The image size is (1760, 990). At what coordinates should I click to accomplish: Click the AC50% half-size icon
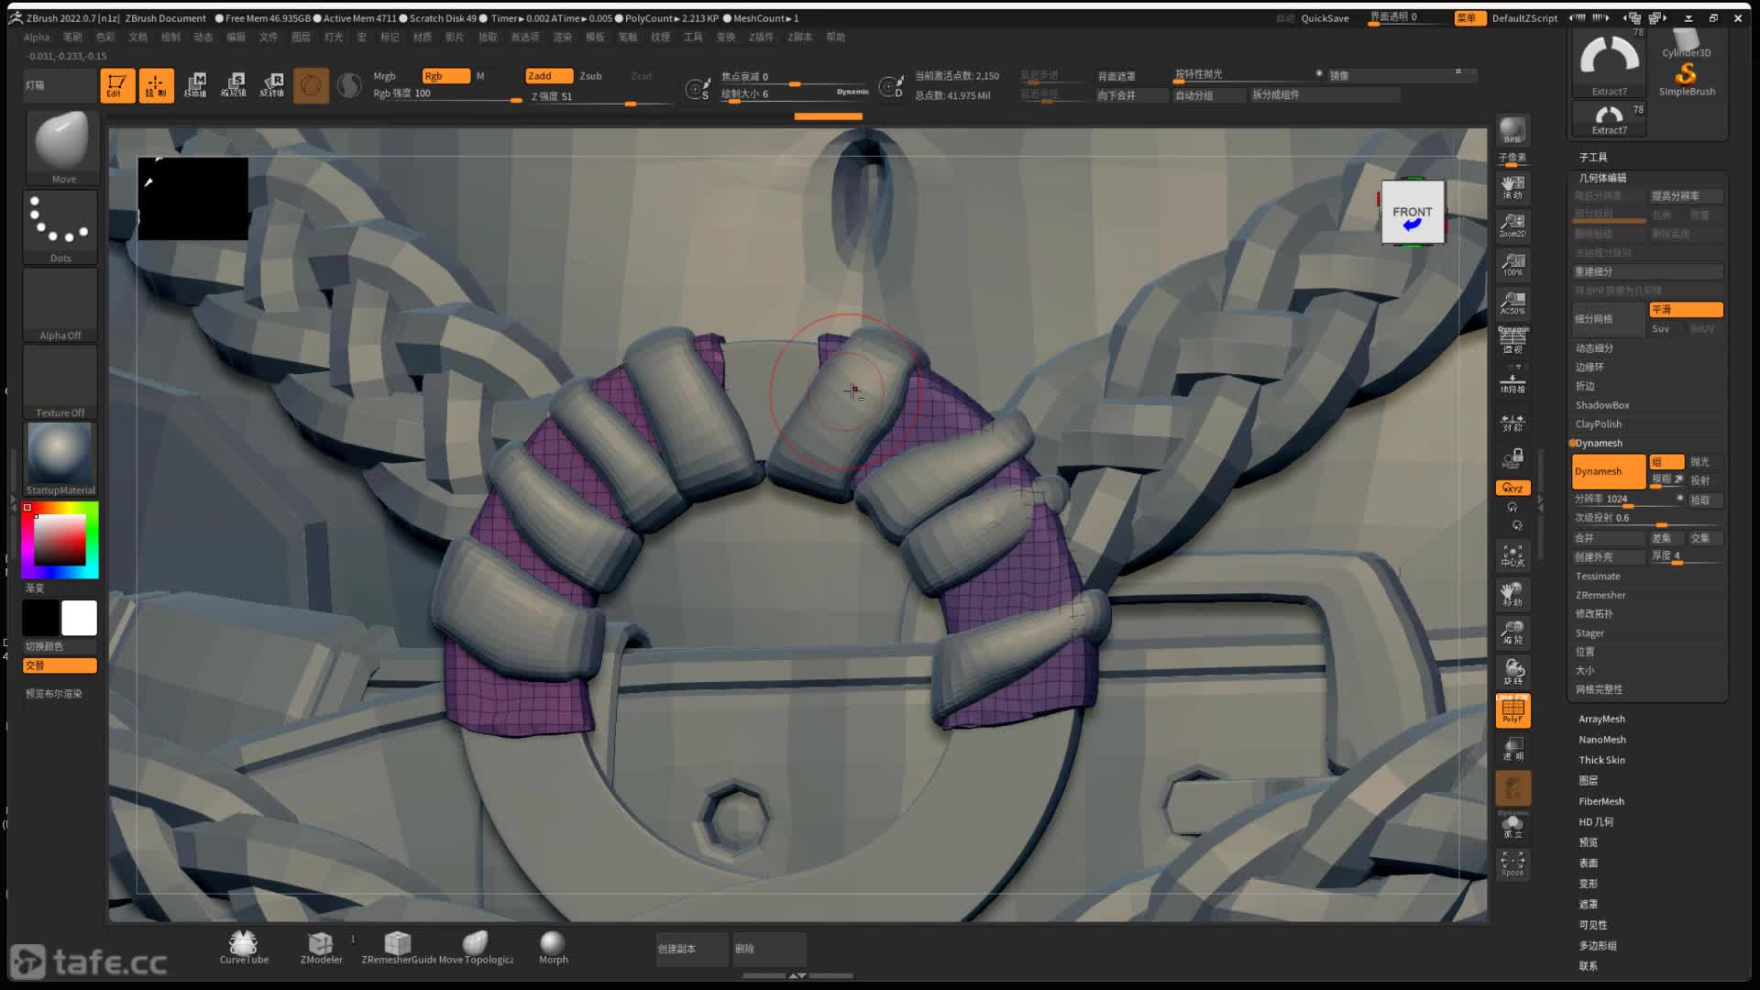[x=1512, y=302]
